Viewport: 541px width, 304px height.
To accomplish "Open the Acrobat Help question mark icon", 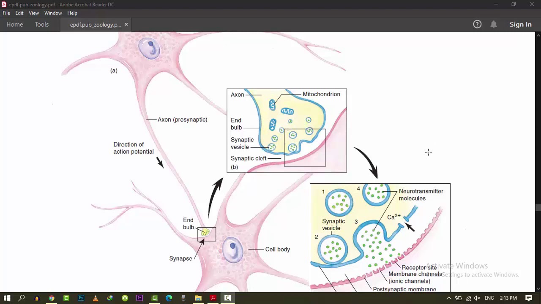I will (x=477, y=24).
